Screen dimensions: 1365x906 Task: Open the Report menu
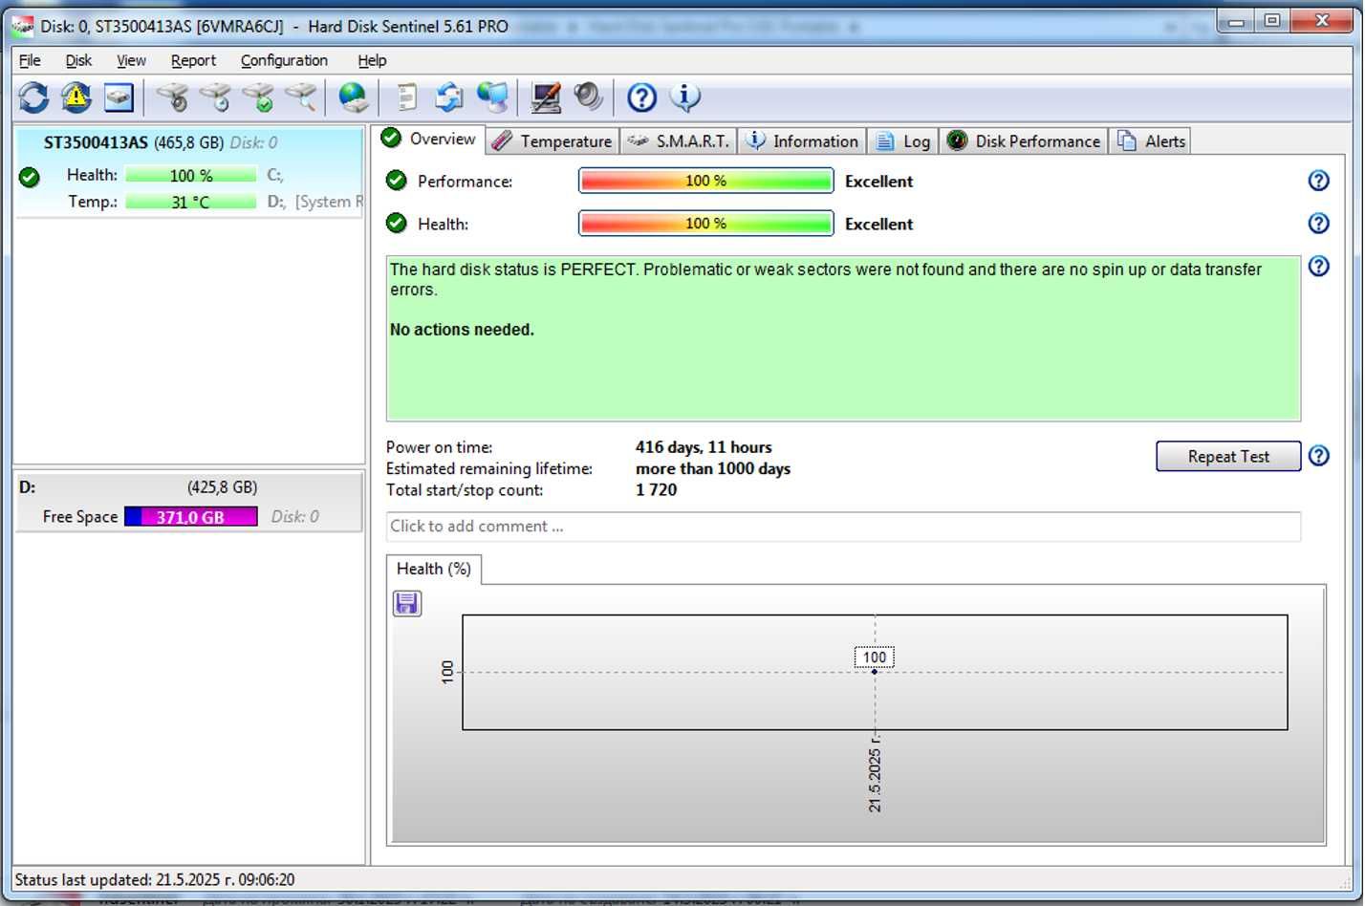193,60
